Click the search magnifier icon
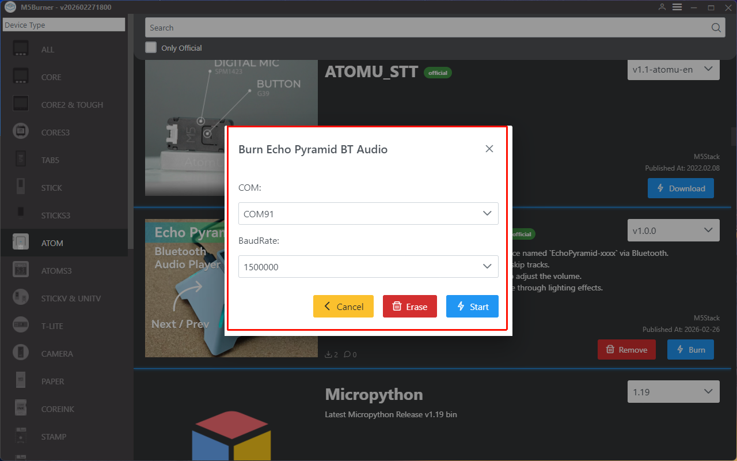 [716, 28]
